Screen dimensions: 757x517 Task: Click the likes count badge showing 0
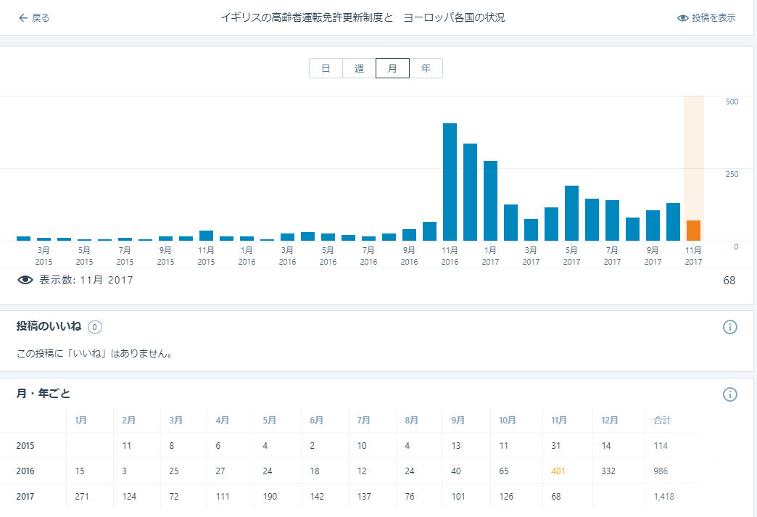[95, 327]
